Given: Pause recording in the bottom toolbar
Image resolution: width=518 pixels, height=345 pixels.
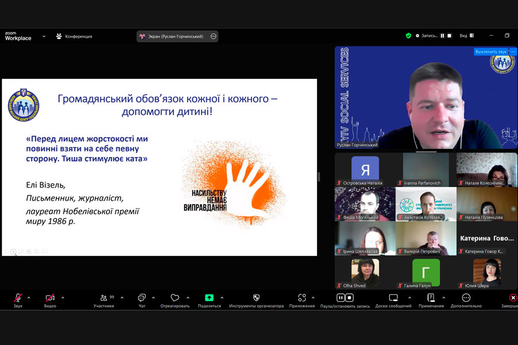Looking at the screenshot, I should [341, 298].
